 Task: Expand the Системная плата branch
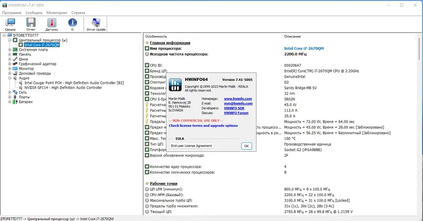pos(10,50)
